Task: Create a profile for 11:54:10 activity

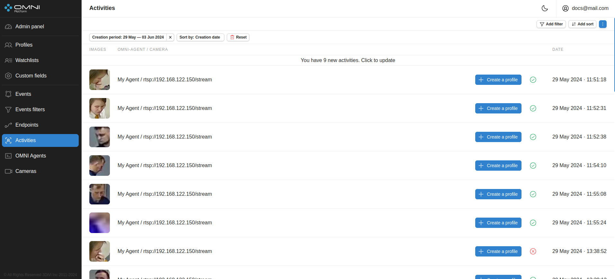Action: pos(498,166)
